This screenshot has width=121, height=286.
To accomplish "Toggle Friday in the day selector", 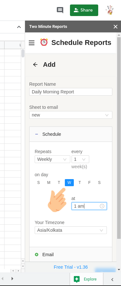I will coord(90,183).
